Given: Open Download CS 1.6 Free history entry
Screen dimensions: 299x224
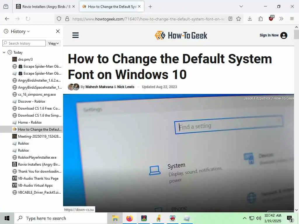Looking at the screenshot, I should 31,108.
